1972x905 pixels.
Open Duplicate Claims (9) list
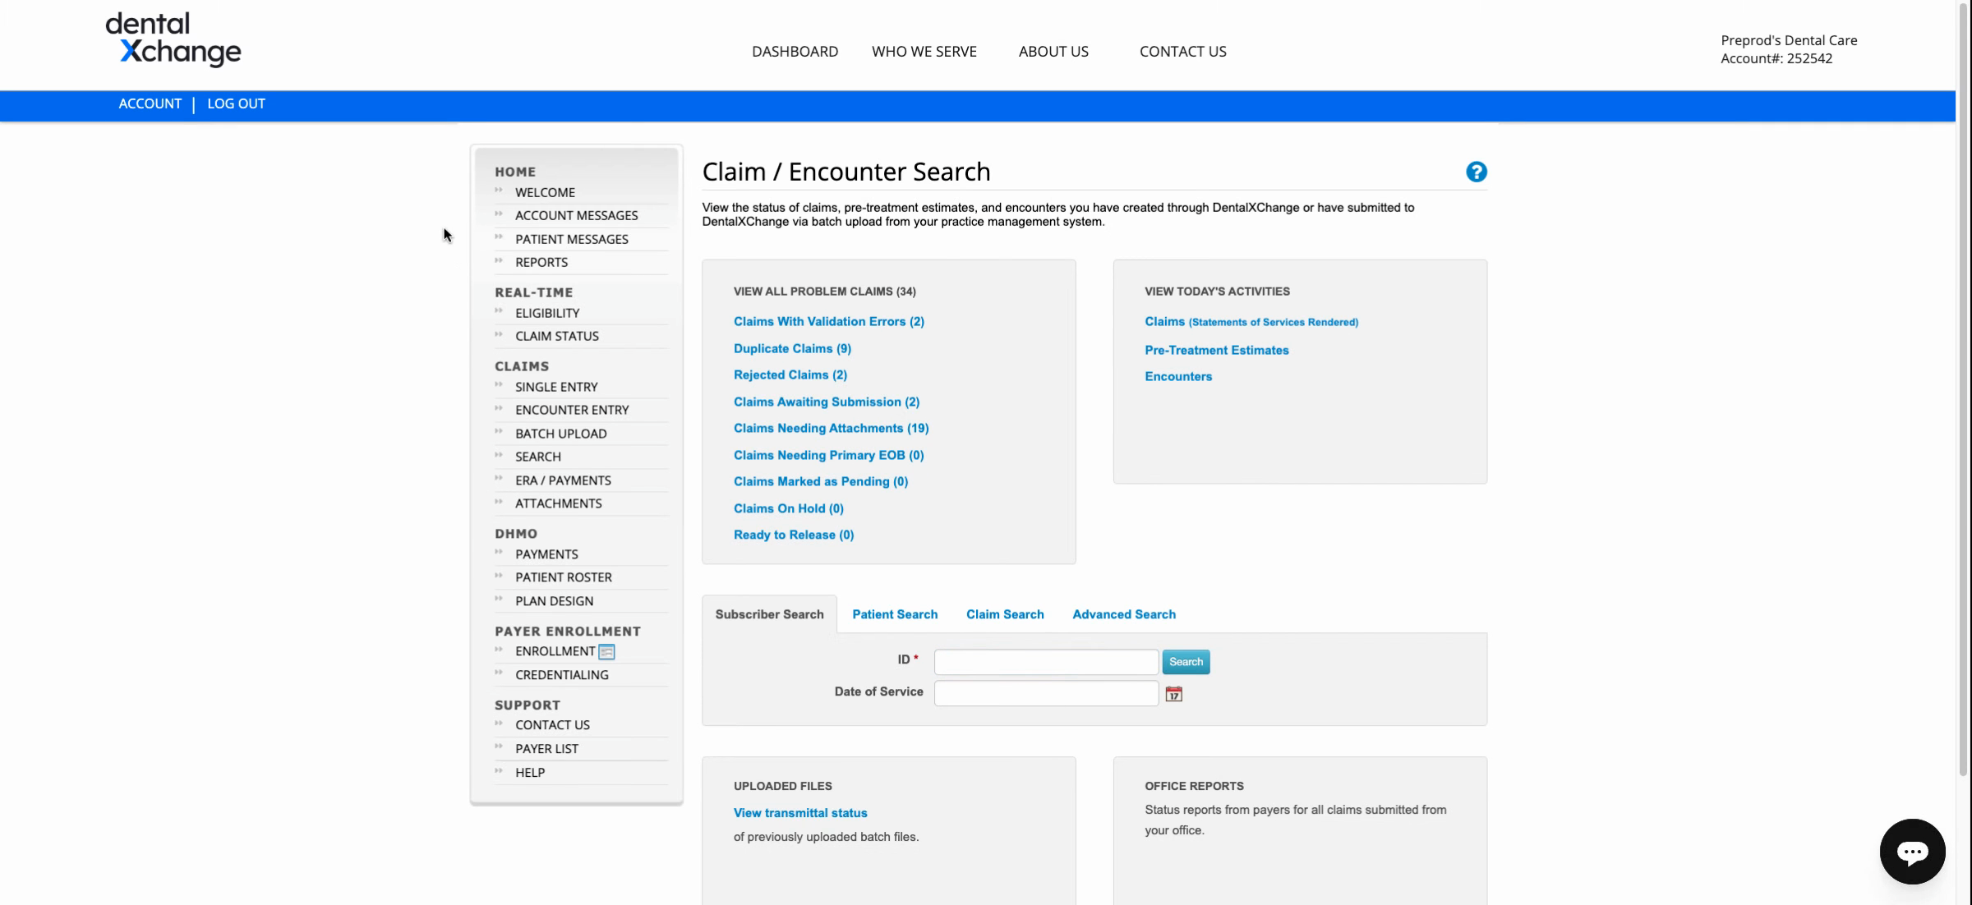(792, 348)
